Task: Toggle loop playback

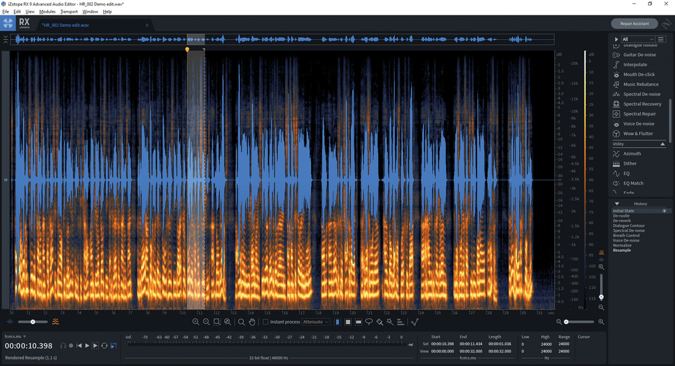Action: point(104,346)
